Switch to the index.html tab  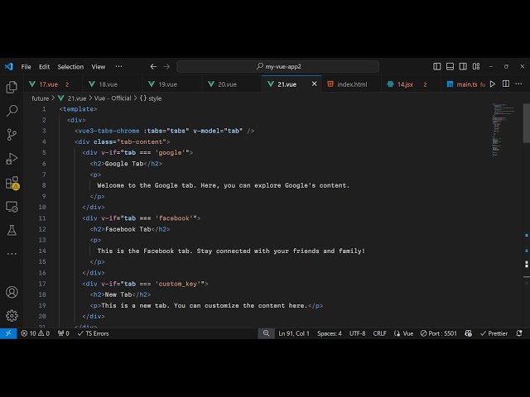point(351,84)
